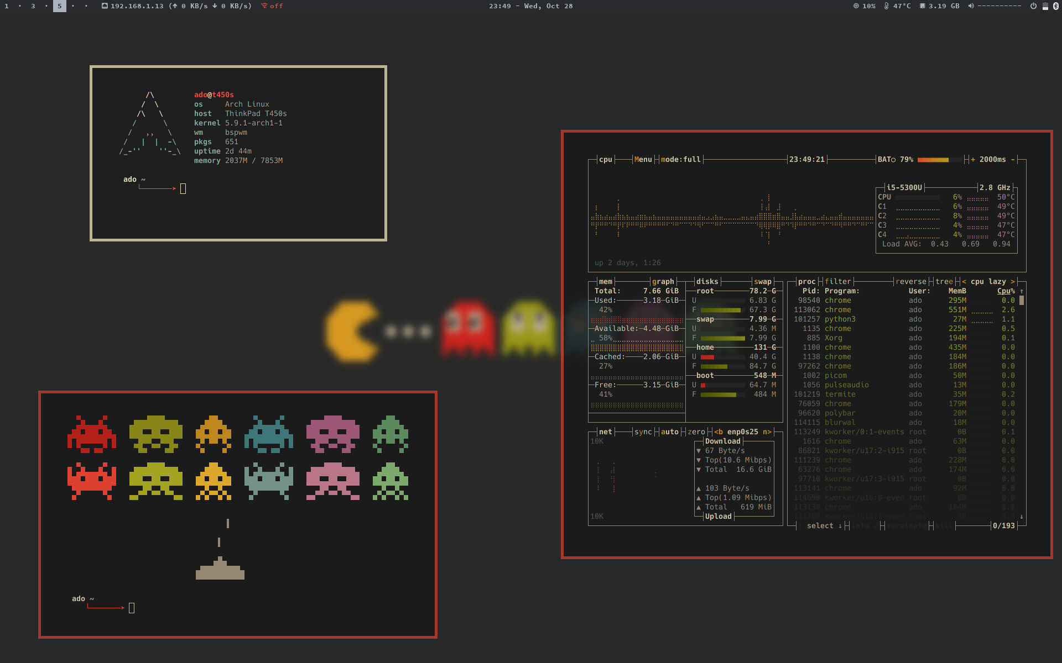The width and height of the screenshot is (1062, 663).
Task: Click the volume level bar in top bar
Action: (999, 6)
